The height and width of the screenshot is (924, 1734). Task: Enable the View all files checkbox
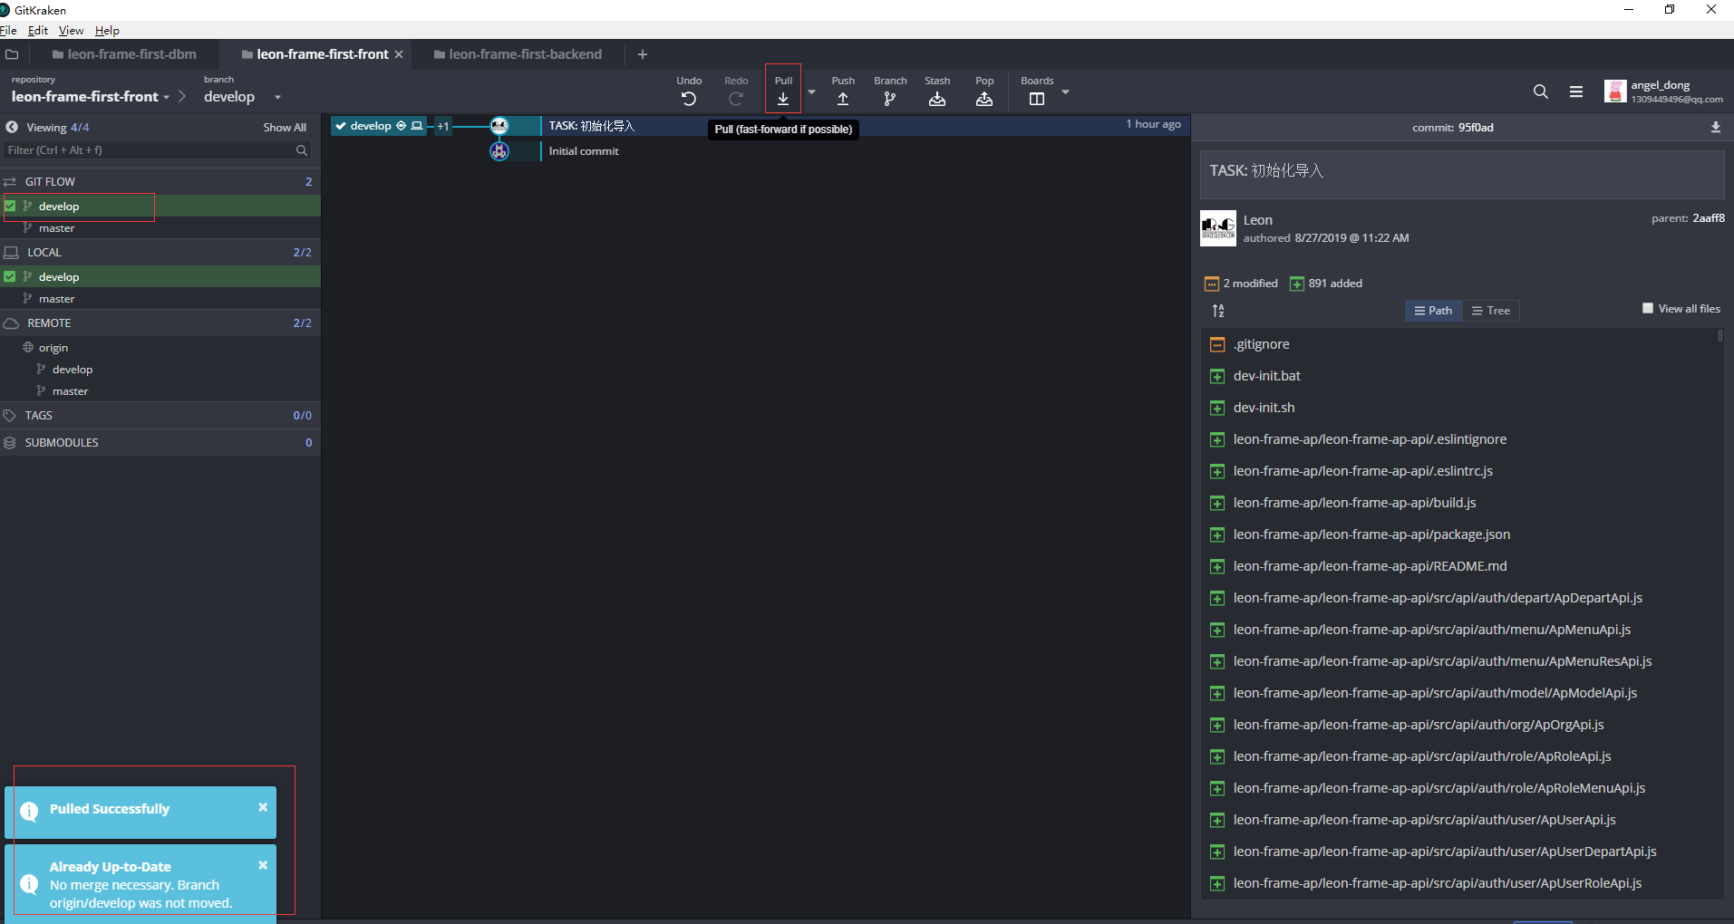[1648, 308]
